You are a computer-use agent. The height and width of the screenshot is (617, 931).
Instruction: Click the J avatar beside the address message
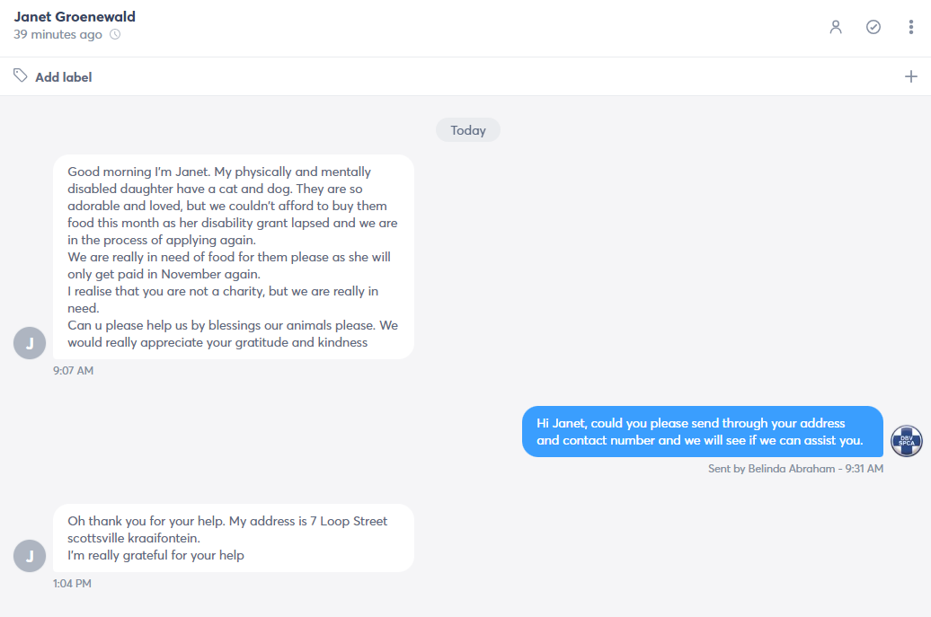coord(30,556)
